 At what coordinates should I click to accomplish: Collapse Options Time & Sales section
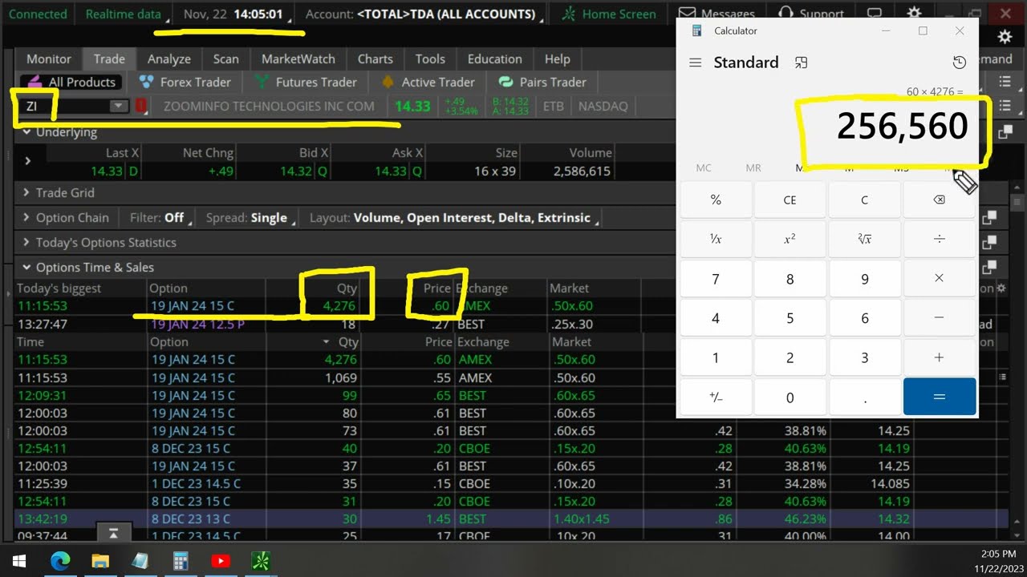click(26, 267)
